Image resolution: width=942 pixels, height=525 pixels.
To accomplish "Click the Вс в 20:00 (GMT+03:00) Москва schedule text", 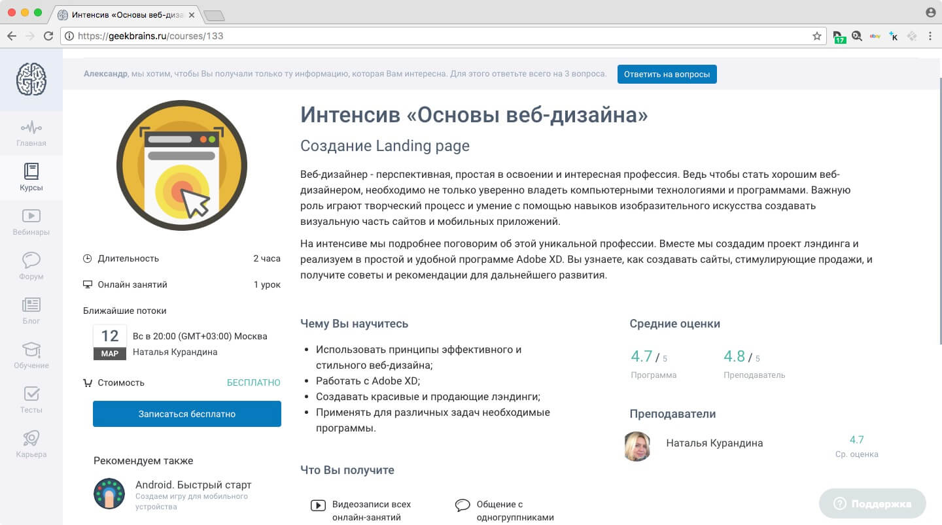I will pos(200,336).
